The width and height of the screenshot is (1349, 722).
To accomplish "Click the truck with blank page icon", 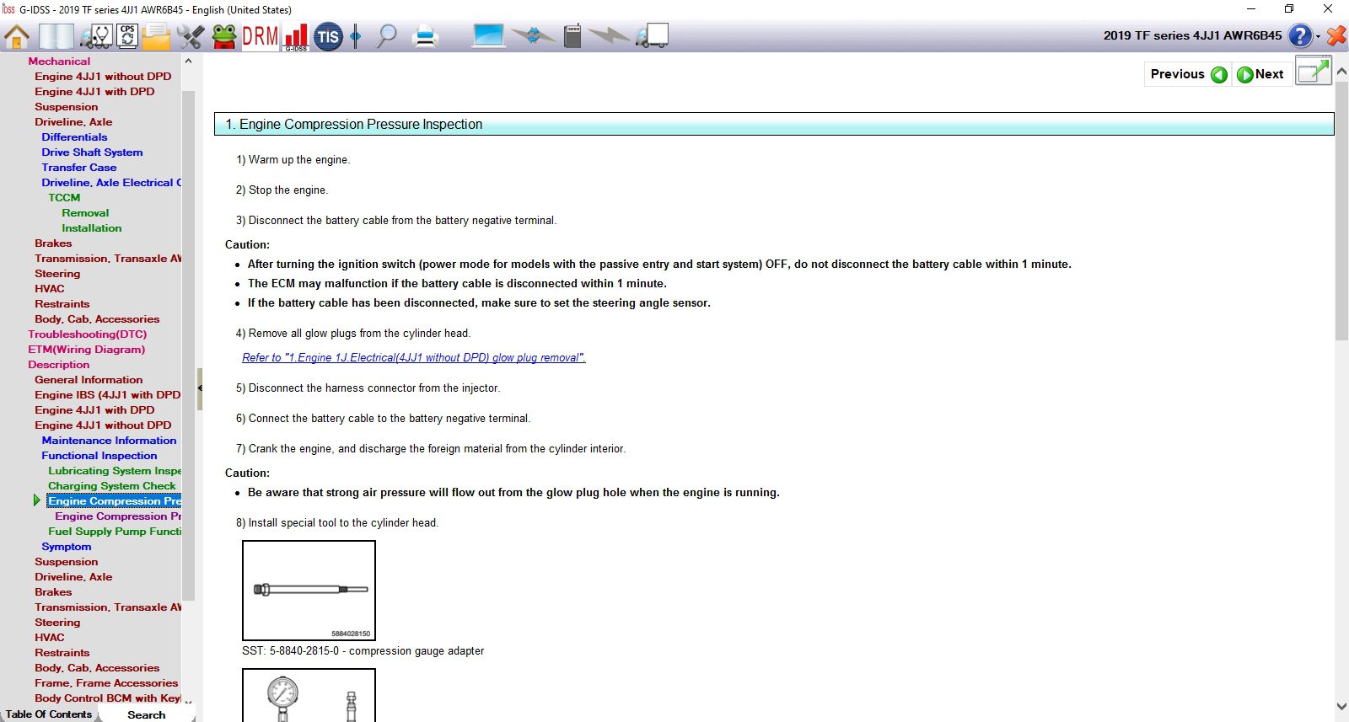I will click(652, 36).
